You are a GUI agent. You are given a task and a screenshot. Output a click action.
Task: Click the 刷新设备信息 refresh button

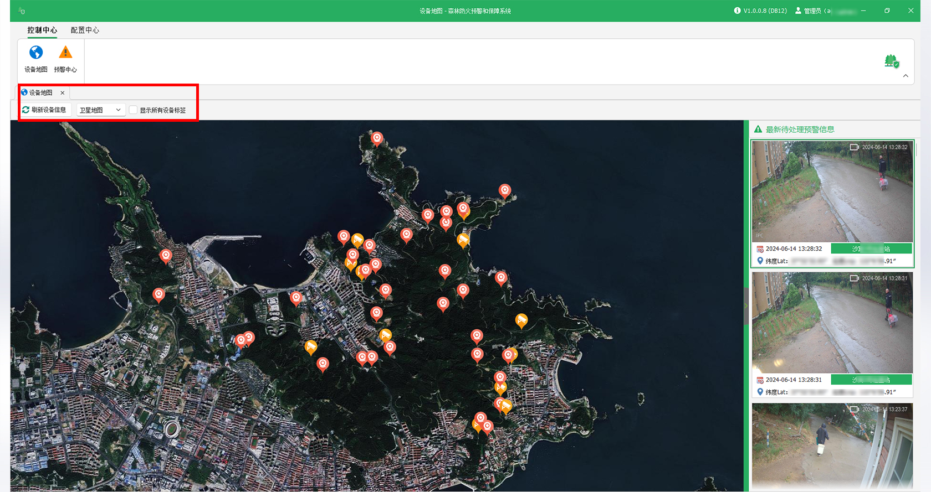[x=44, y=110]
